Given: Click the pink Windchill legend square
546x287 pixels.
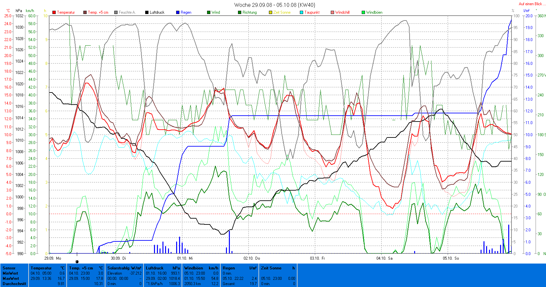Looking at the screenshot, I should [x=332, y=12].
